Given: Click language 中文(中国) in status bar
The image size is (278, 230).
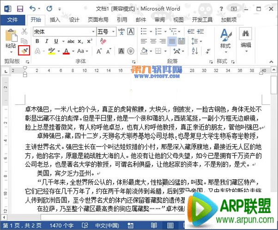Looking at the screenshot, I should (107, 225).
